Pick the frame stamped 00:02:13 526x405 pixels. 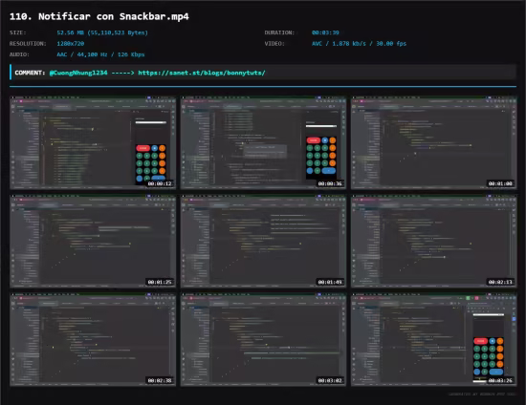pyautogui.click(x=434, y=241)
